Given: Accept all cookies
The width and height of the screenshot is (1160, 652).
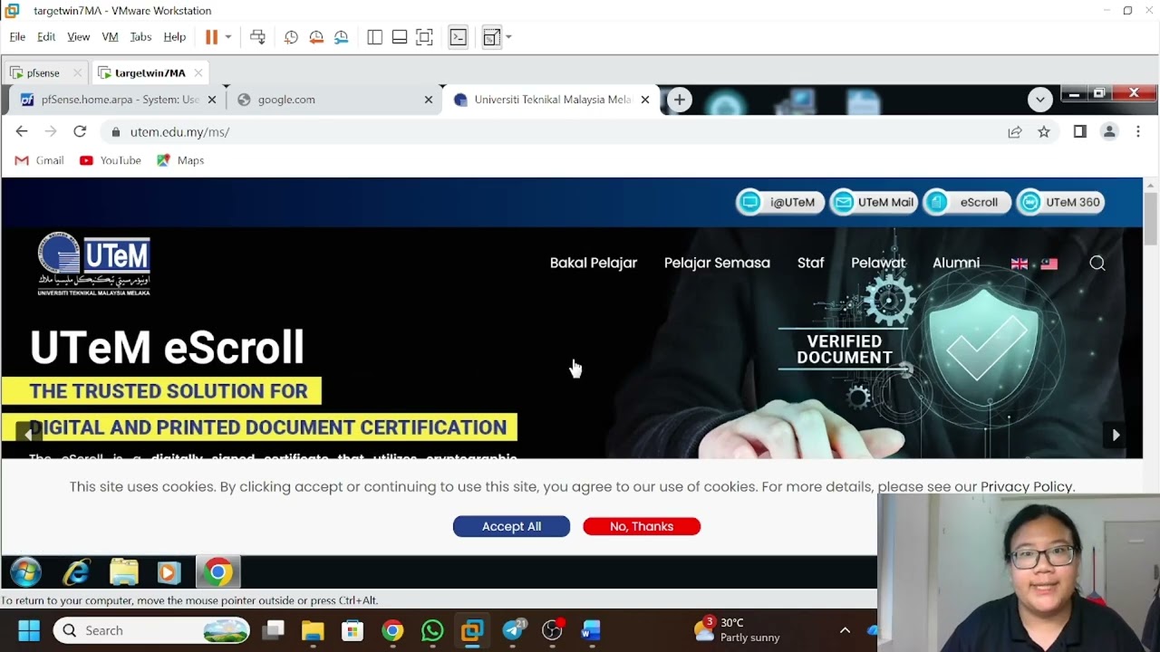Looking at the screenshot, I should (511, 526).
